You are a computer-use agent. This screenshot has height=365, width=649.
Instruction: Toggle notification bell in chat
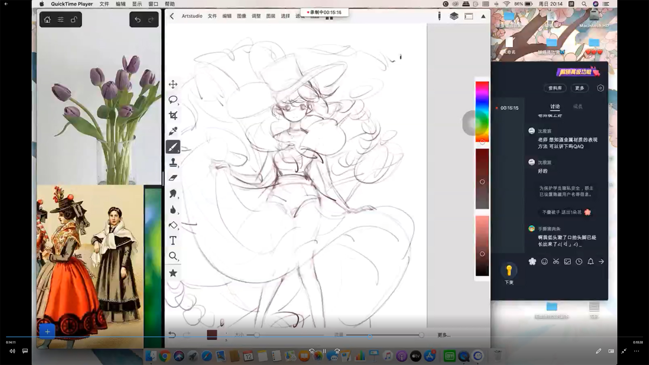click(x=591, y=262)
